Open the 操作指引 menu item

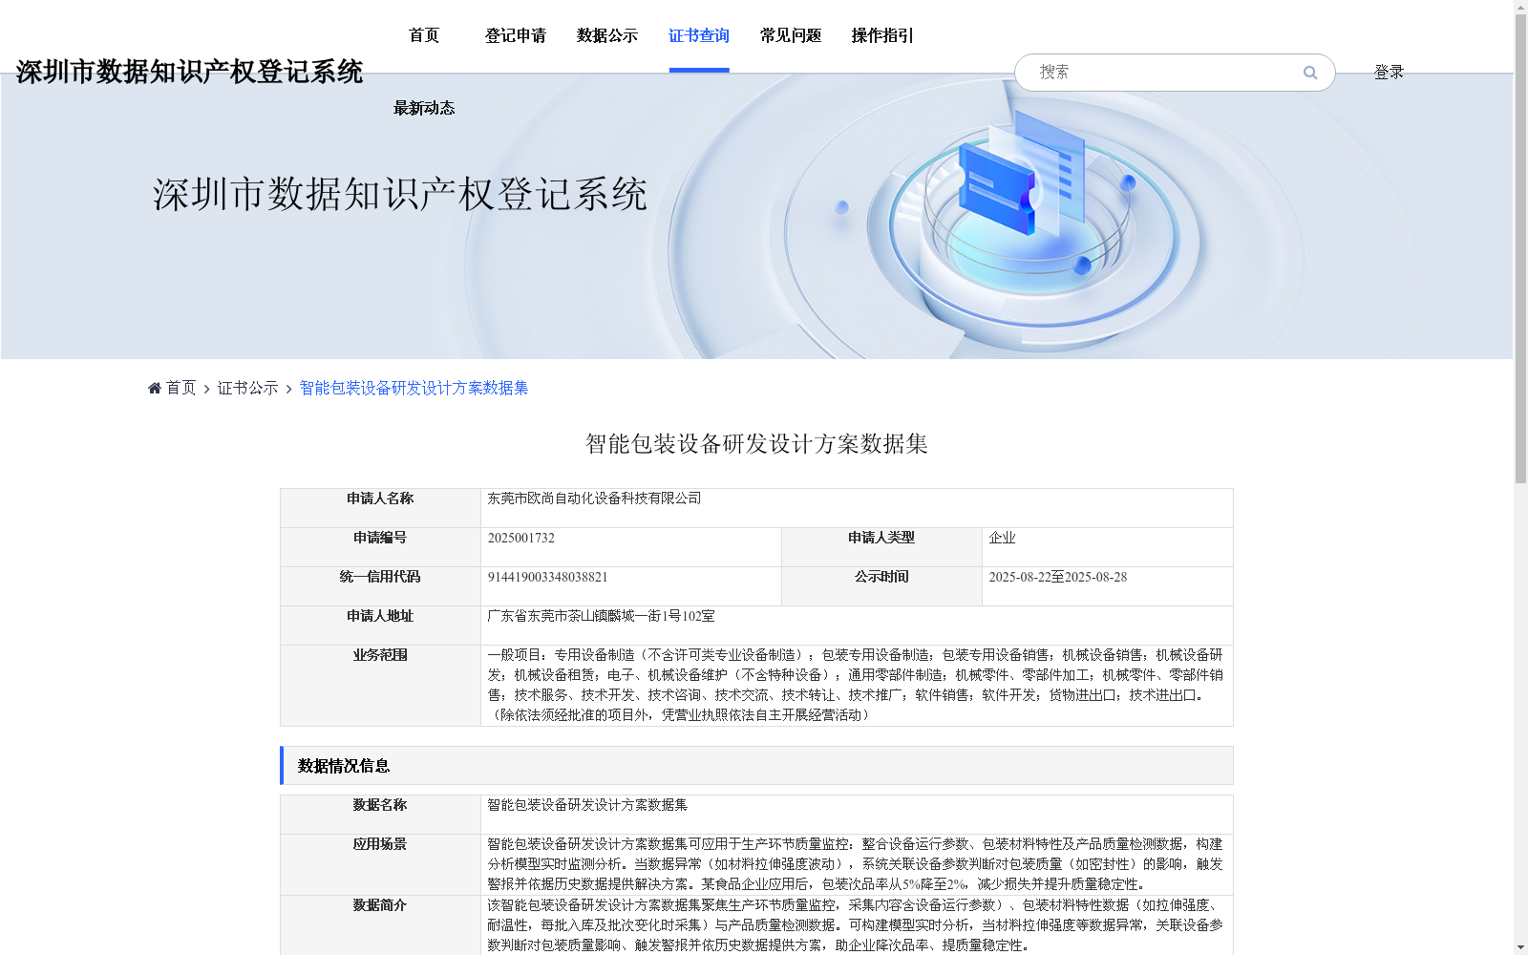point(882,35)
